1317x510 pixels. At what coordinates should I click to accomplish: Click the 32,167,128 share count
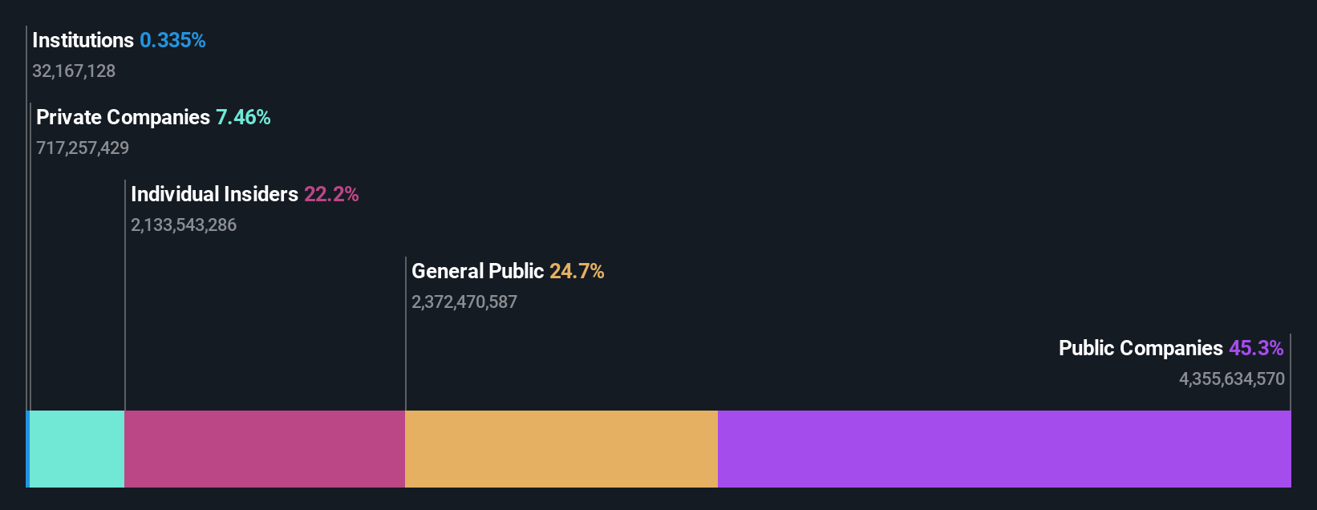[x=74, y=71]
